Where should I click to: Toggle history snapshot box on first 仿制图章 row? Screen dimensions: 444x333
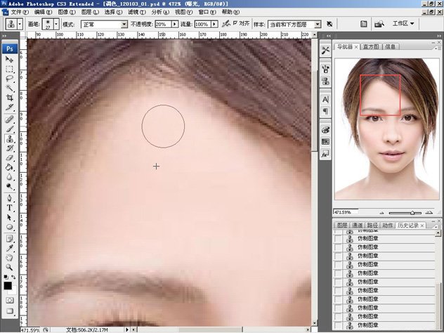click(x=339, y=231)
